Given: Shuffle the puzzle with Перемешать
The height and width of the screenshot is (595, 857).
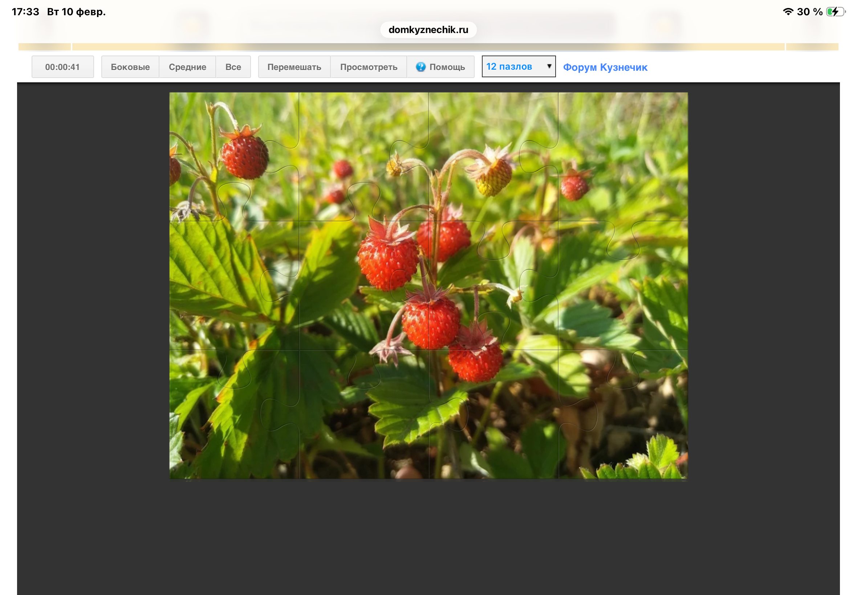Looking at the screenshot, I should pyautogui.click(x=294, y=67).
